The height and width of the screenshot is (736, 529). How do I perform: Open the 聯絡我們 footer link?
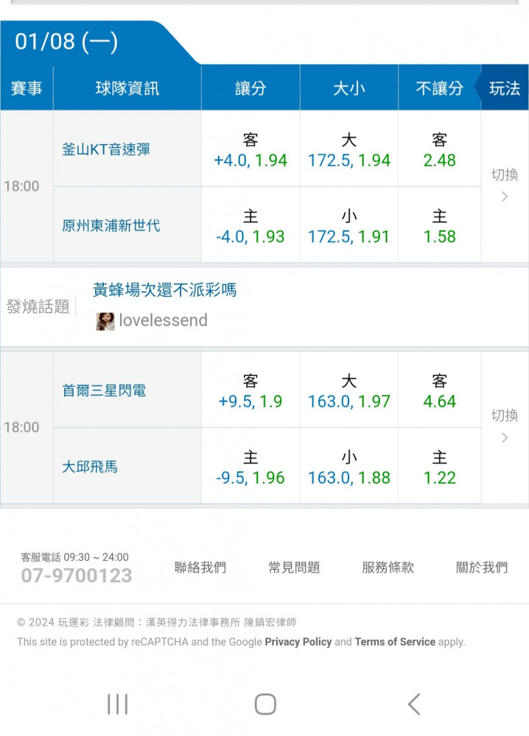point(200,567)
